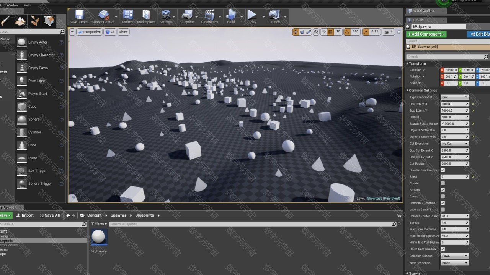This screenshot has width=490, height=275.
Task: Open the Show viewport menu
Action: tap(123, 32)
